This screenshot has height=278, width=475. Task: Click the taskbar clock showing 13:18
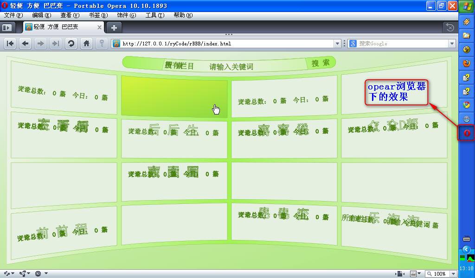tap(467, 268)
